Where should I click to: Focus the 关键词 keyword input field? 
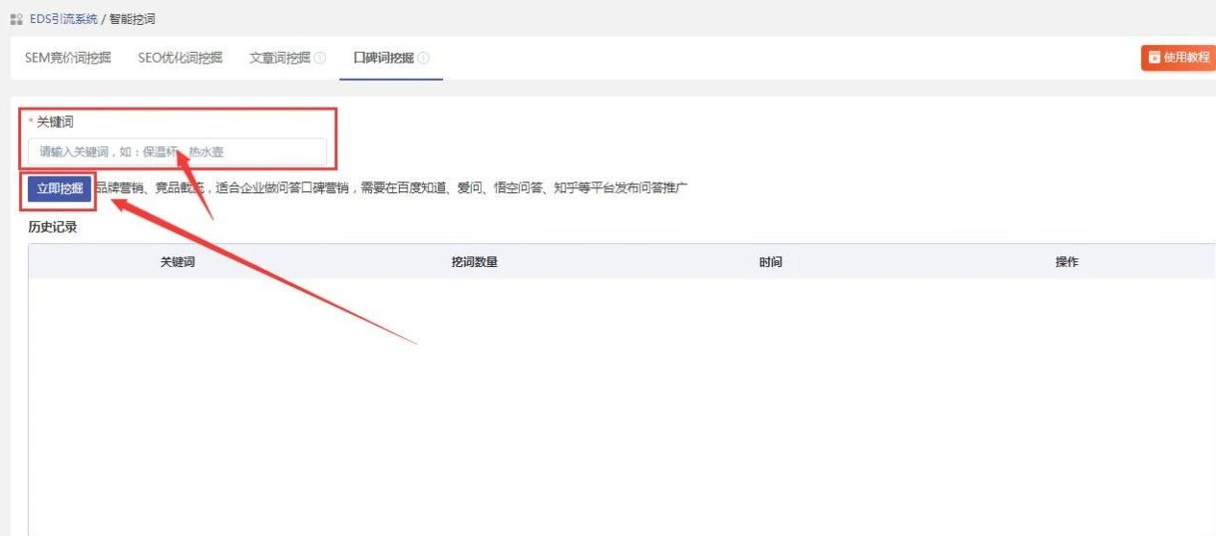178,152
